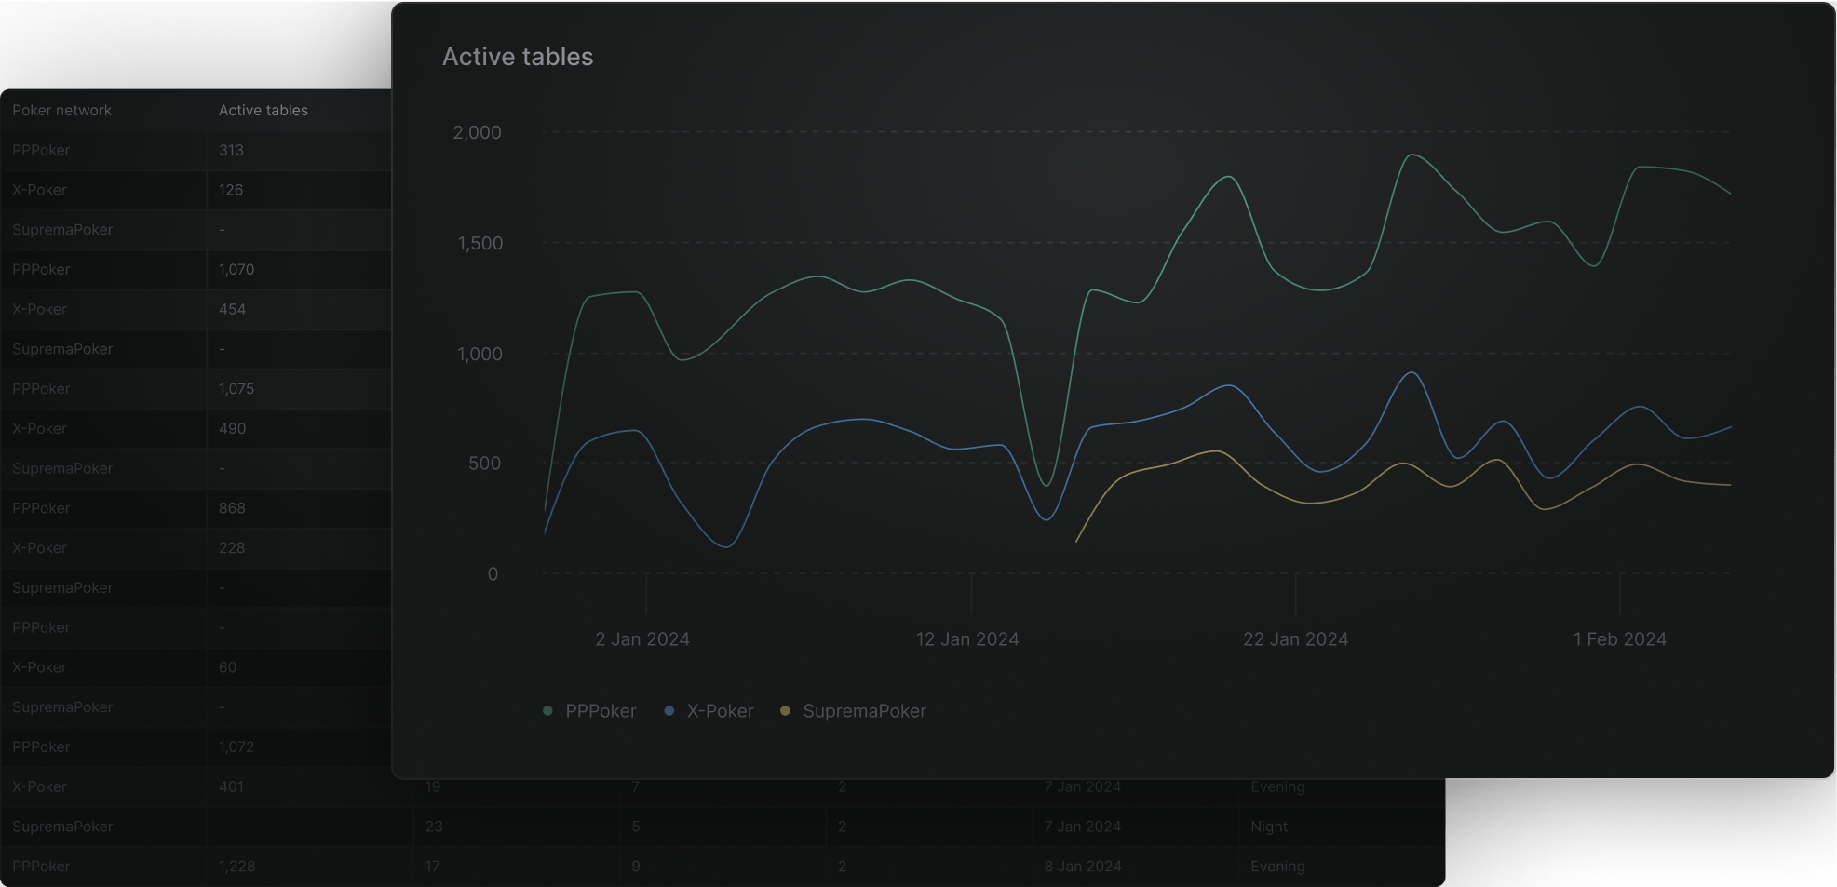1837x887 pixels.
Task: Select the '2,000' y-axis label
Action: click(x=477, y=132)
